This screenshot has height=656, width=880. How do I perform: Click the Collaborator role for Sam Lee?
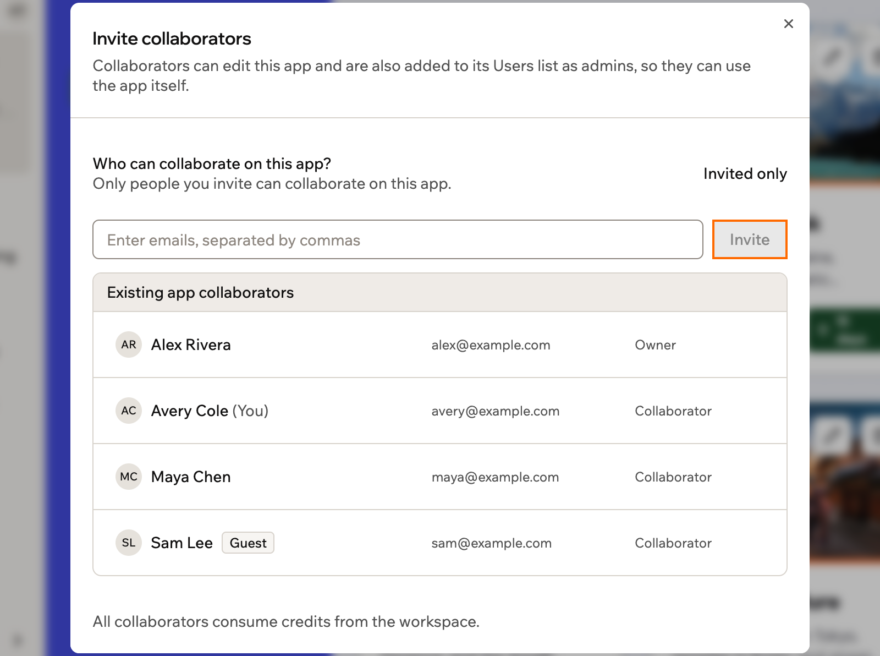[673, 543]
